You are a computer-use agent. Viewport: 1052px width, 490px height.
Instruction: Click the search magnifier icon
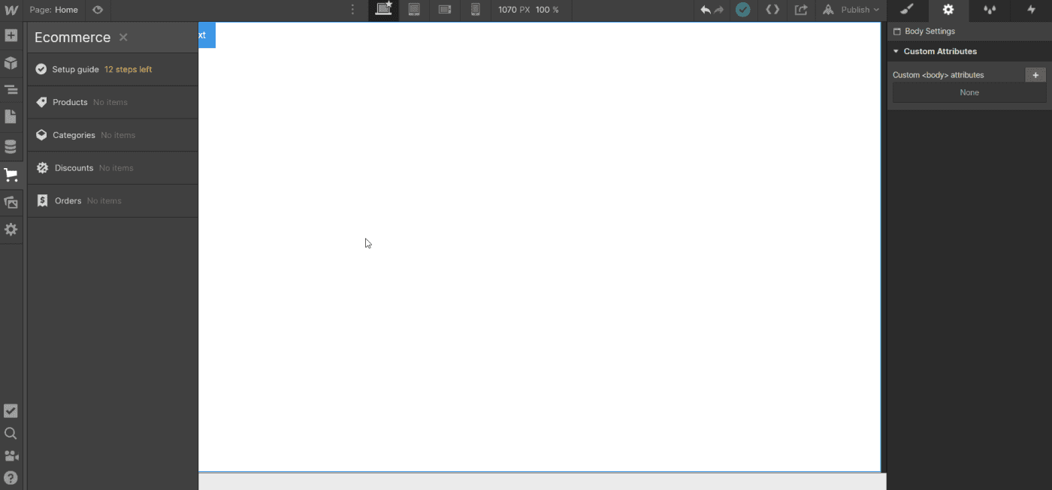click(11, 434)
